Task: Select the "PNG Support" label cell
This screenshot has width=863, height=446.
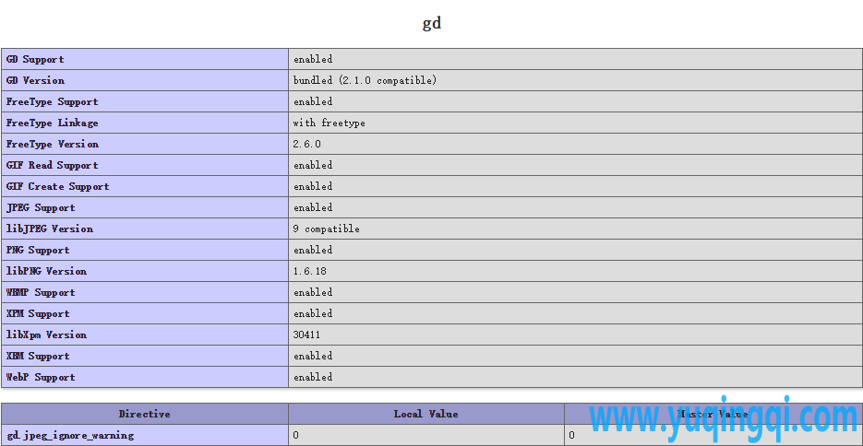Action: point(145,250)
